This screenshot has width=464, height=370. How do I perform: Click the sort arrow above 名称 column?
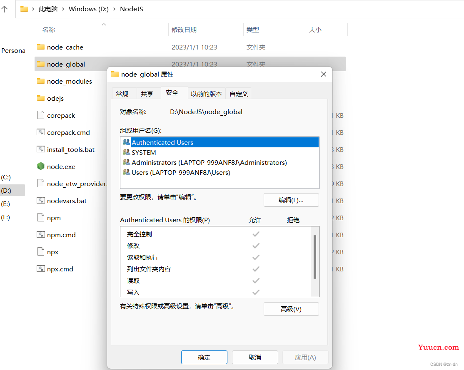tap(104, 24)
